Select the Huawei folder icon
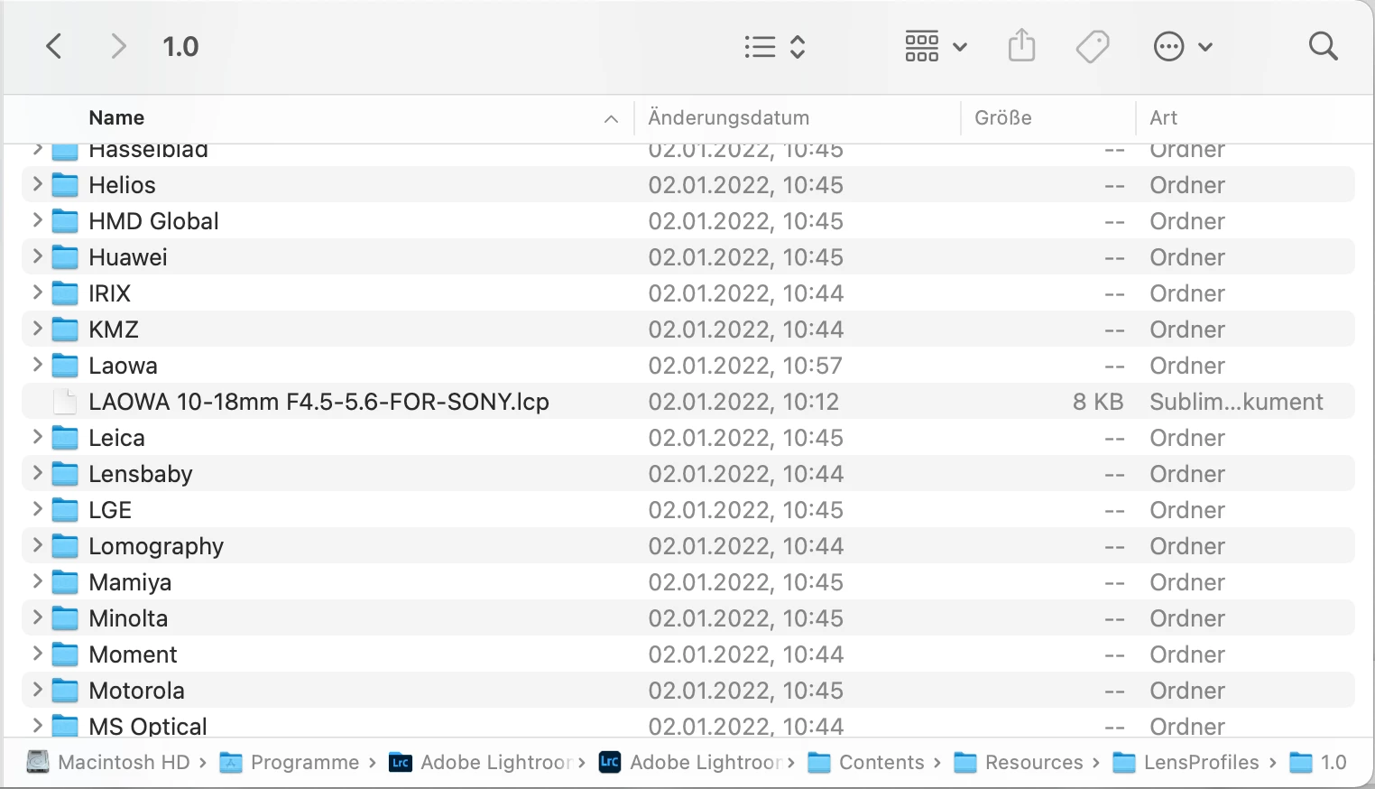1375x789 pixels. 65,257
